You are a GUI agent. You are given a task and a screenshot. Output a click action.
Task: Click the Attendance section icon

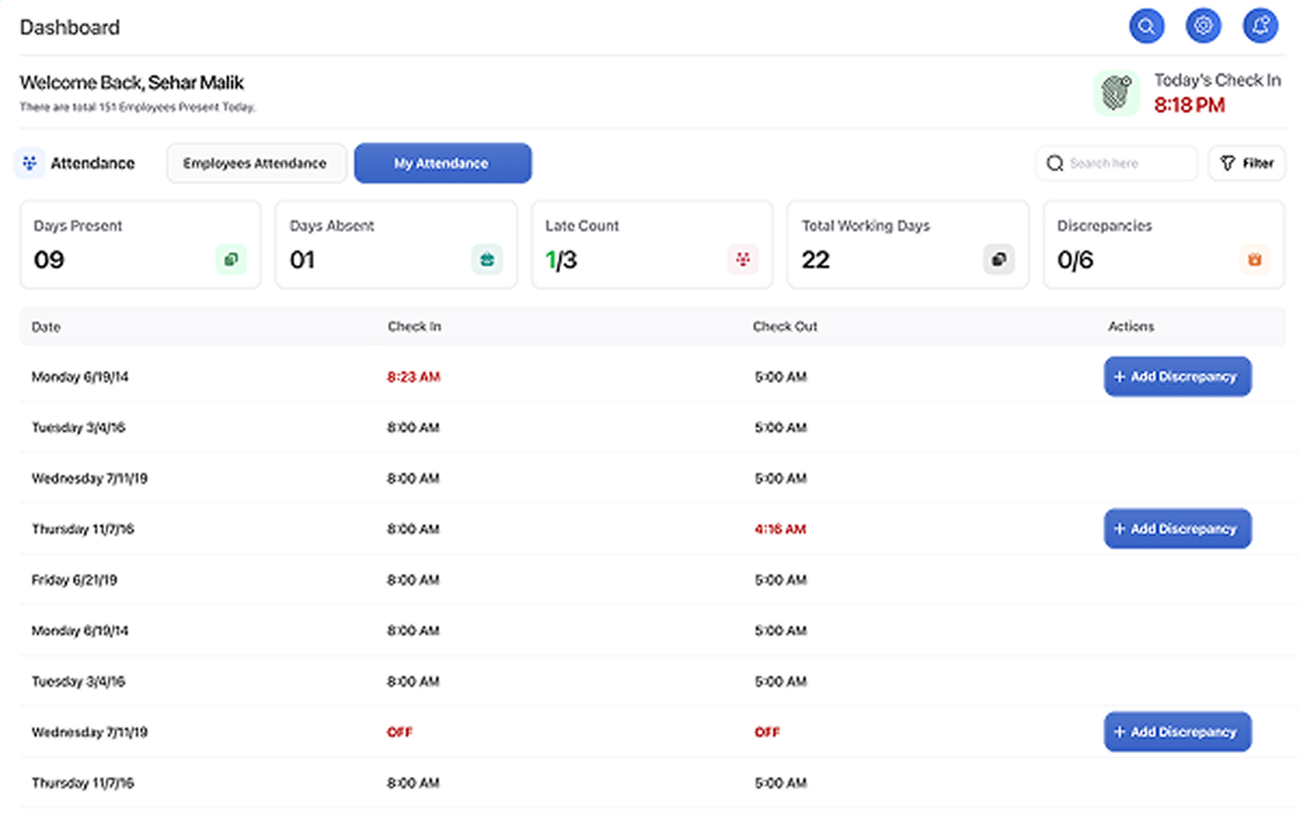(30, 163)
